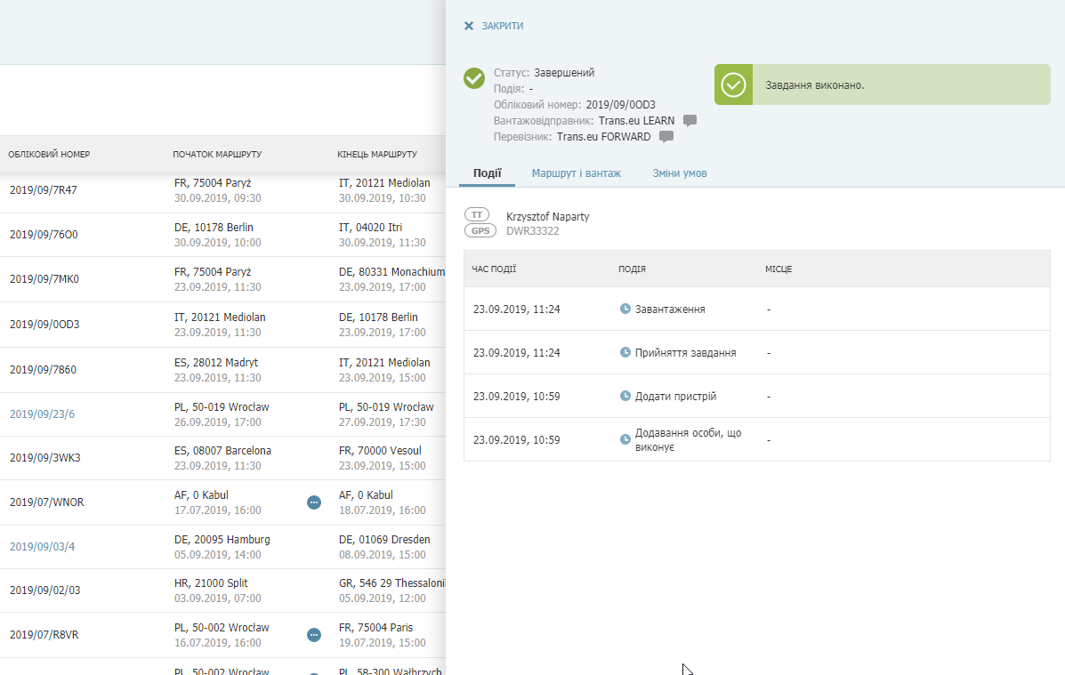Screen dimensions: 1065x675
Task: Open order link 2019/09/03/4
Action: click(42, 547)
